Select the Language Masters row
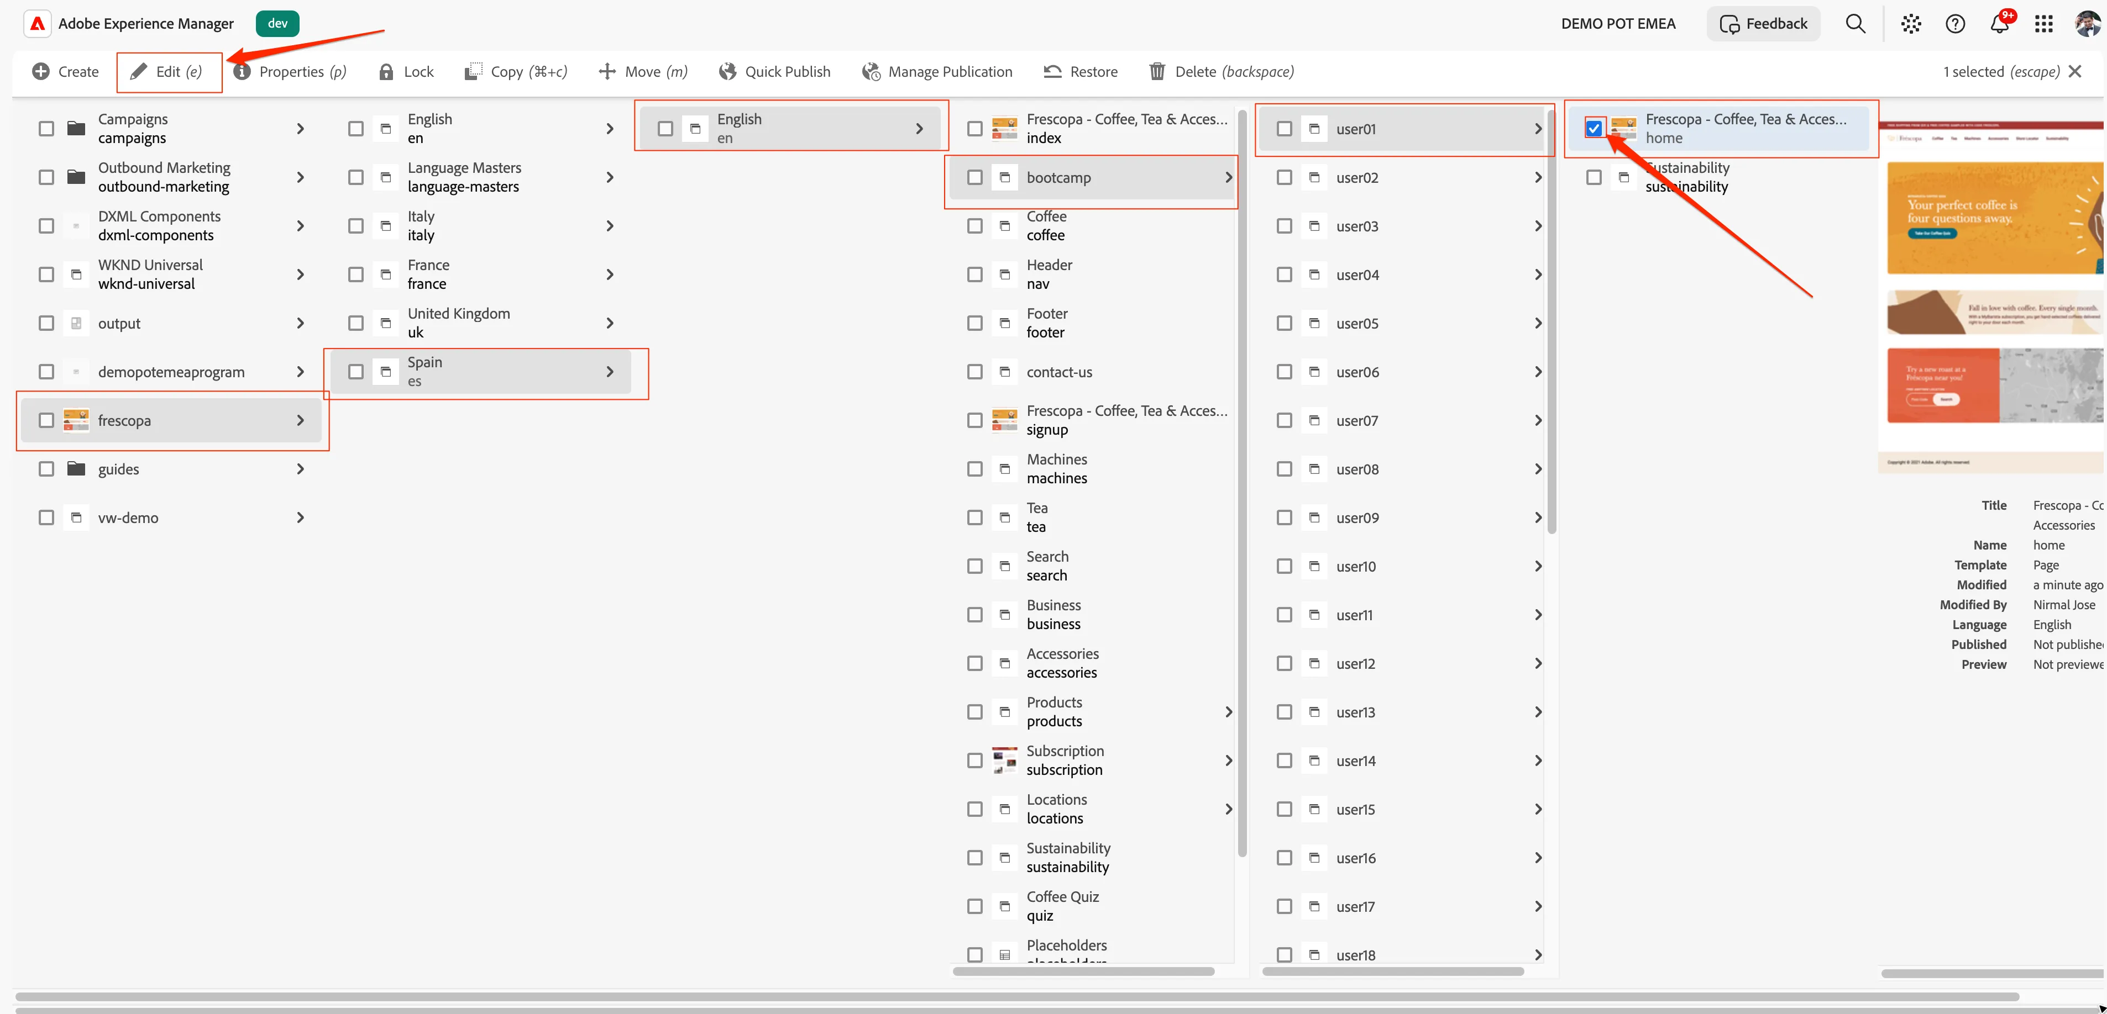 tap(482, 177)
